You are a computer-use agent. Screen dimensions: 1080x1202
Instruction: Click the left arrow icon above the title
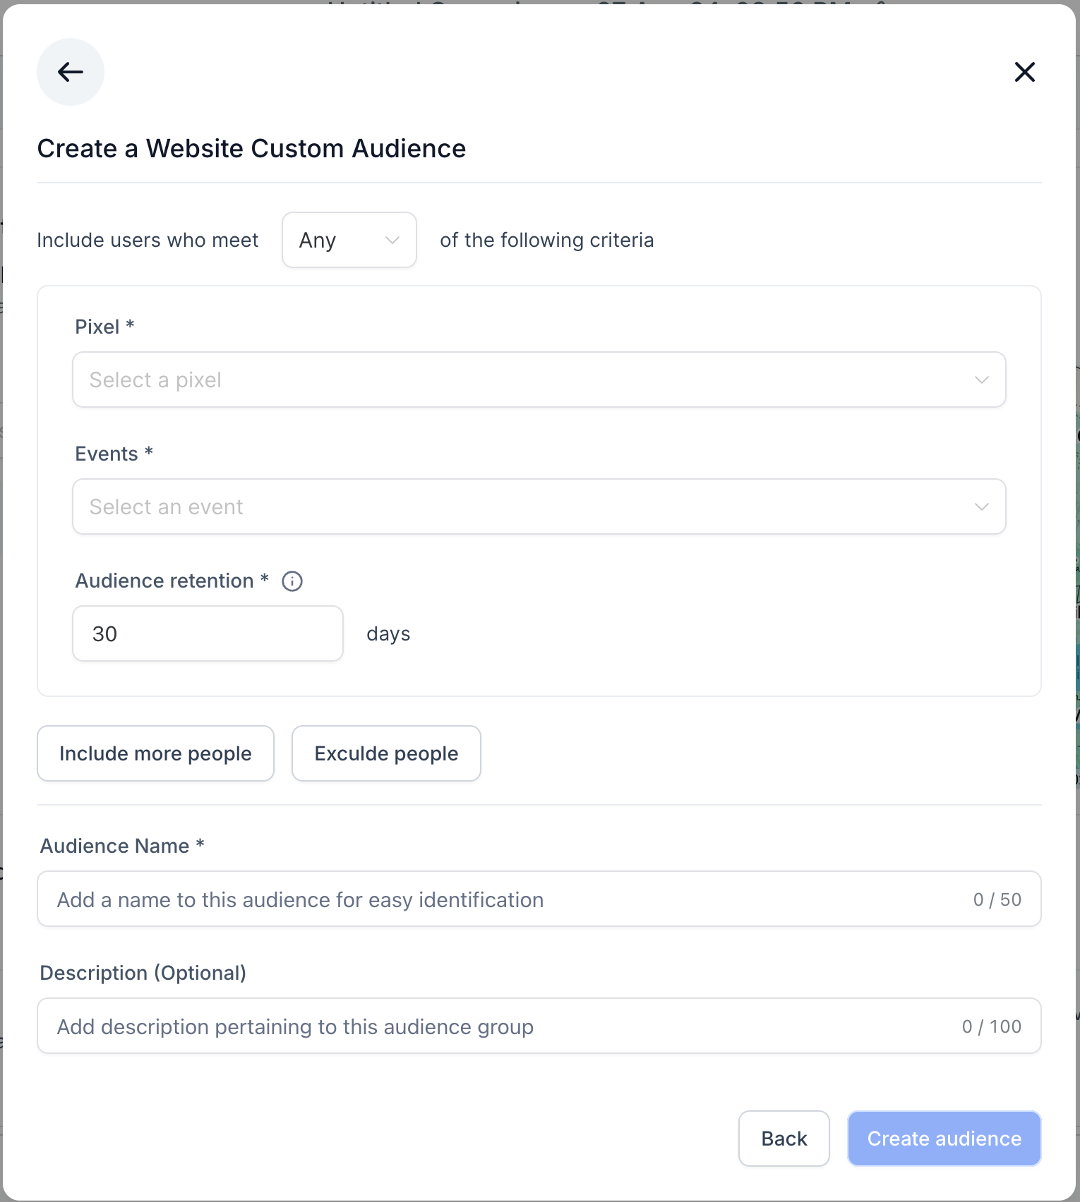click(71, 72)
